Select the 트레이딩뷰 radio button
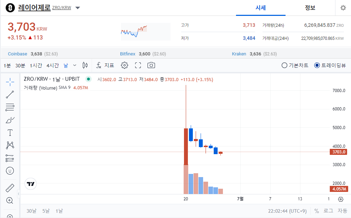 (317, 65)
